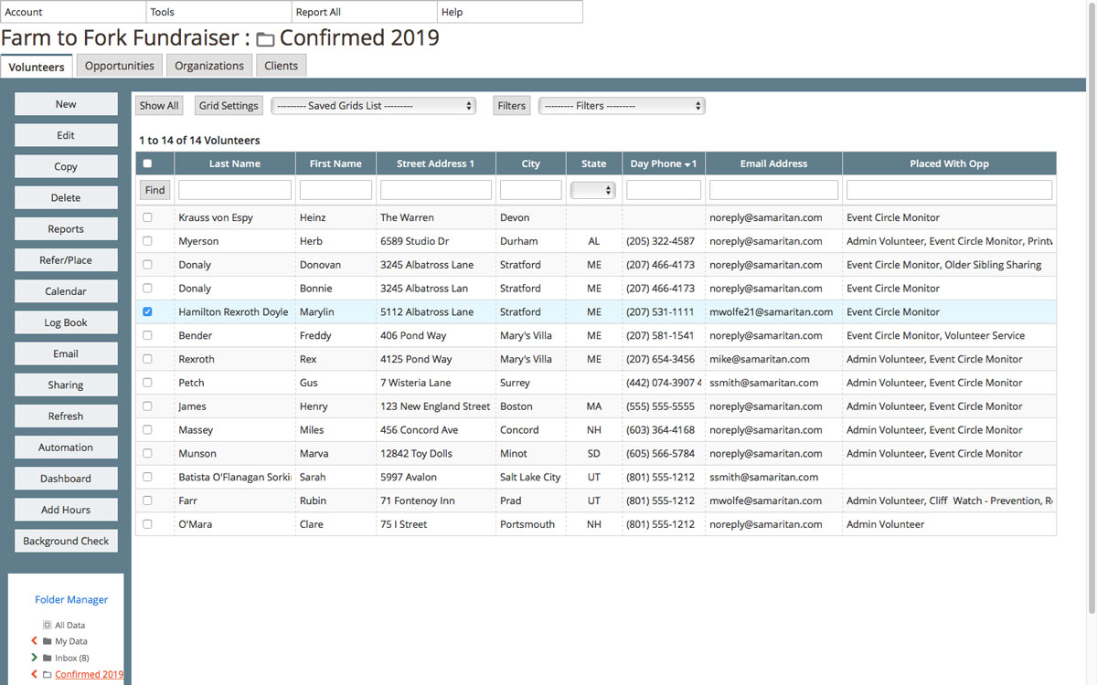Open the State column filter dropdown
Screen dimensions: 1097x685
click(593, 190)
